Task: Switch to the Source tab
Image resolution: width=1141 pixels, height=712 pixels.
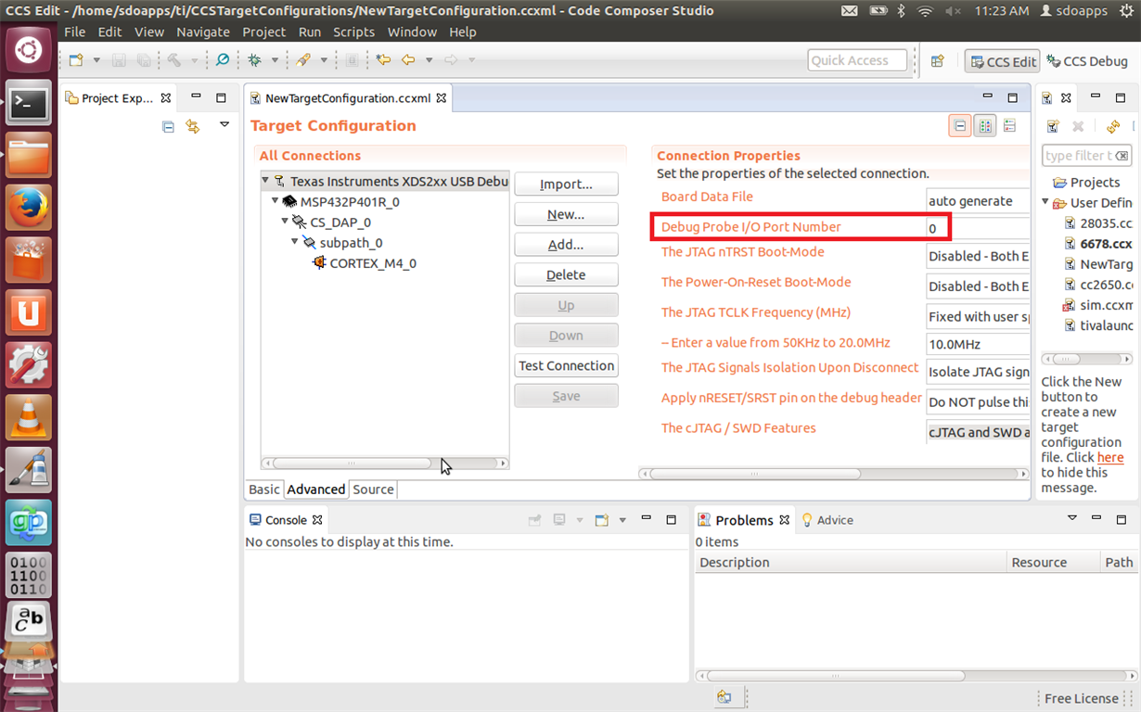Action: pyautogui.click(x=373, y=489)
